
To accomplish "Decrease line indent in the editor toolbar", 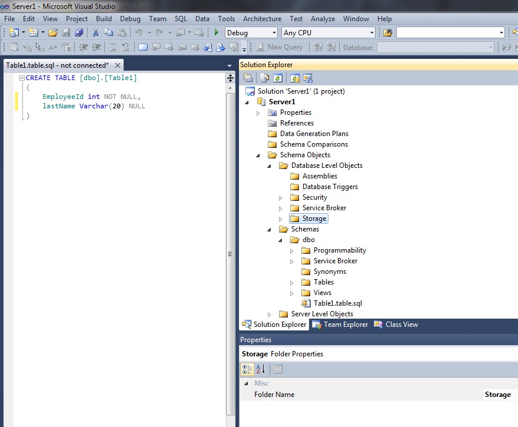I will [x=83, y=47].
